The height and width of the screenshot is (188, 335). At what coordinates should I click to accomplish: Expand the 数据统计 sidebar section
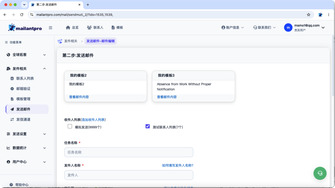click(44, 148)
